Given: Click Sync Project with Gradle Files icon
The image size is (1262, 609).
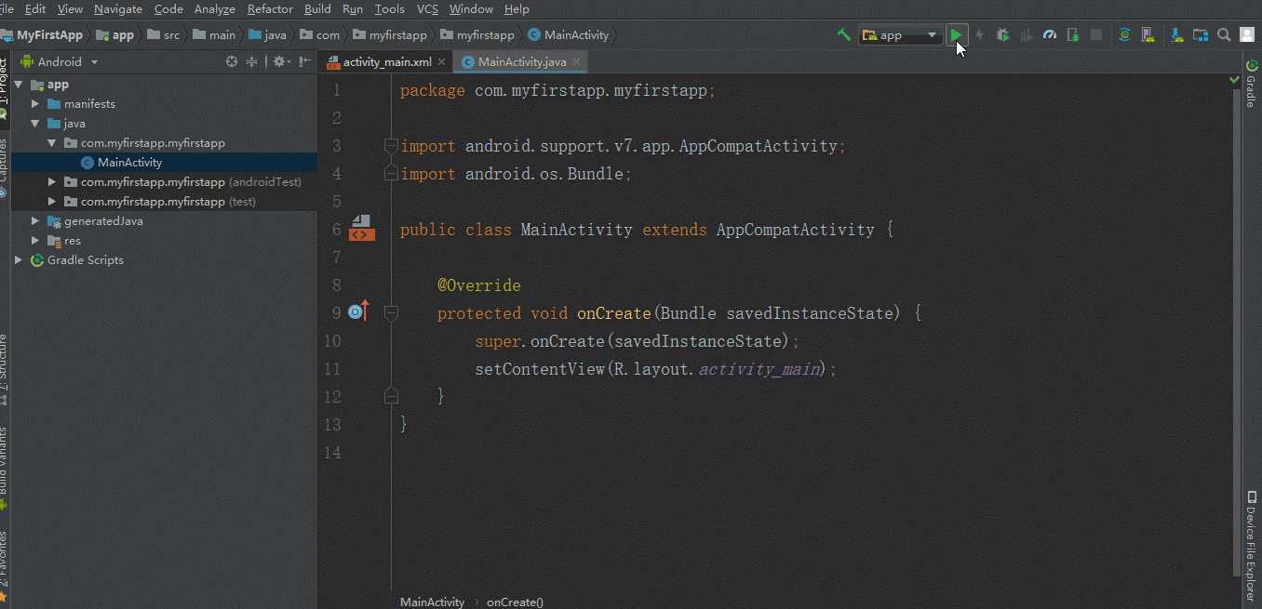Looking at the screenshot, I should pos(1124,35).
